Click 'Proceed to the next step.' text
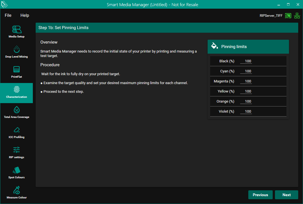This screenshot has height=204, width=303. [x=64, y=92]
